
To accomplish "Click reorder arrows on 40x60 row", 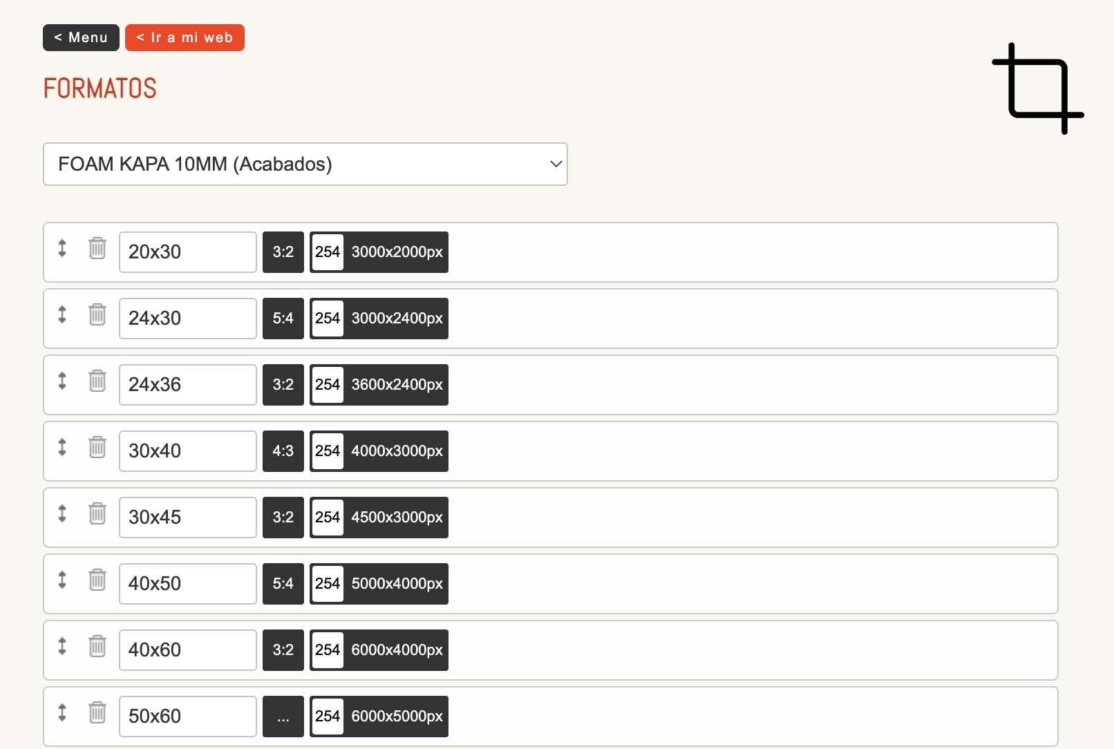I will [62, 646].
